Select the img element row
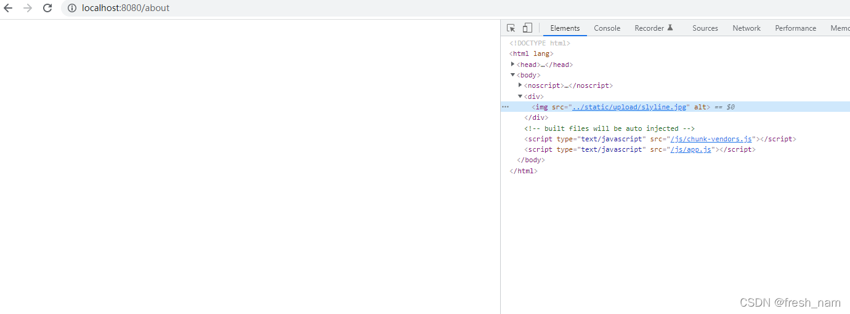Screen dimensions: 850x314 [675, 107]
